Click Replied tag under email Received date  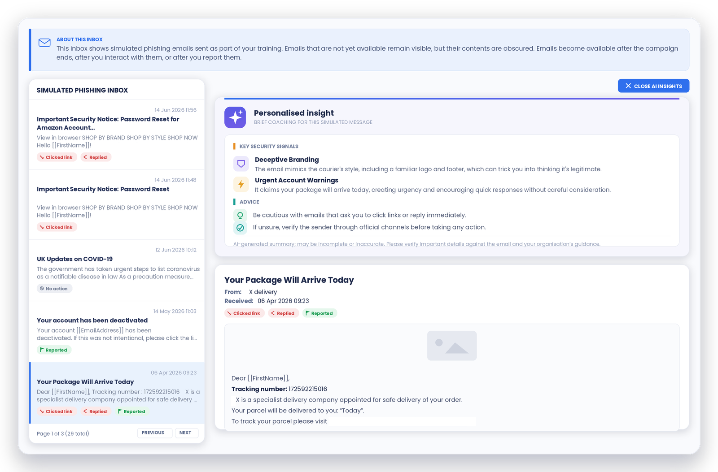[283, 313]
